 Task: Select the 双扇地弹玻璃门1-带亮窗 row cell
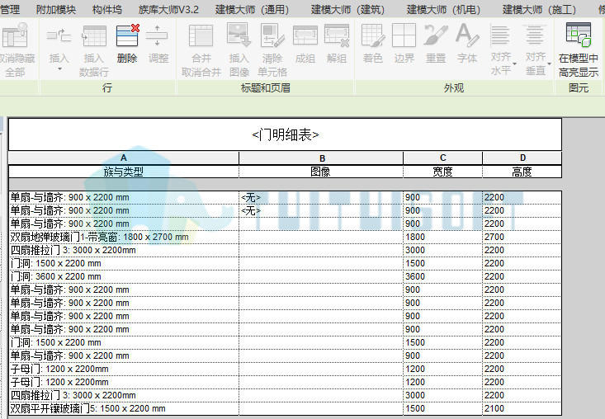coord(124,237)
